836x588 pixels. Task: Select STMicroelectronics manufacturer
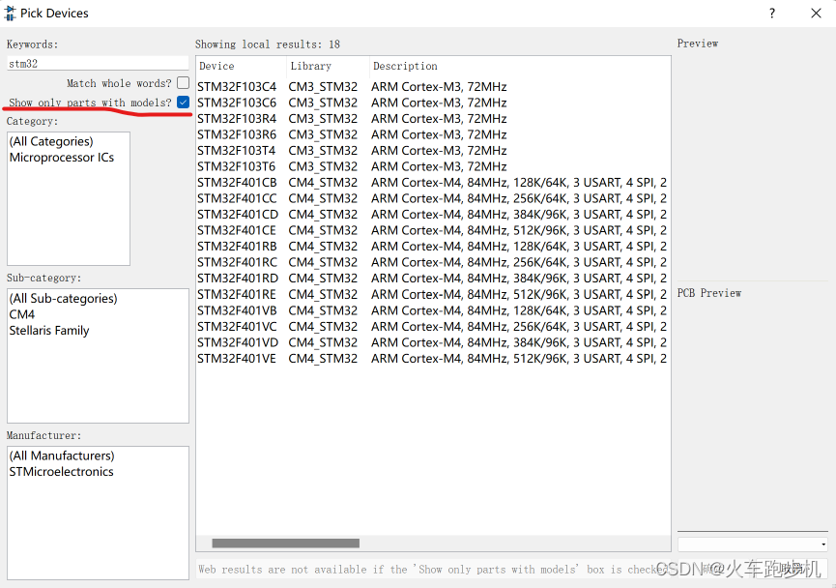(61, 472)
